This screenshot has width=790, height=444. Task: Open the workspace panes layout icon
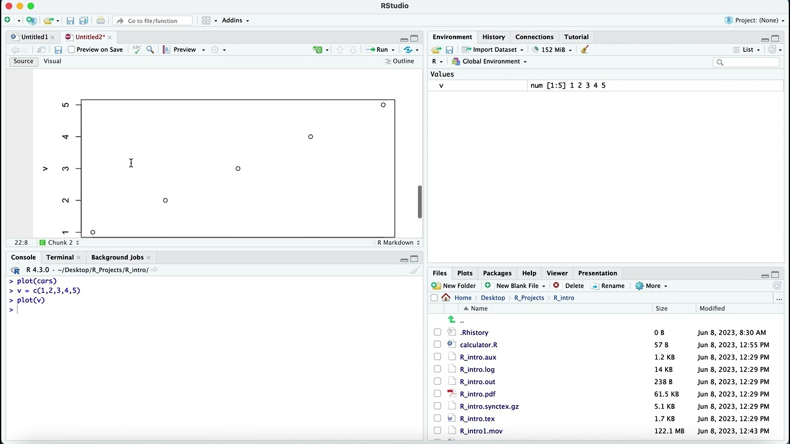click(x=206, y=20)
